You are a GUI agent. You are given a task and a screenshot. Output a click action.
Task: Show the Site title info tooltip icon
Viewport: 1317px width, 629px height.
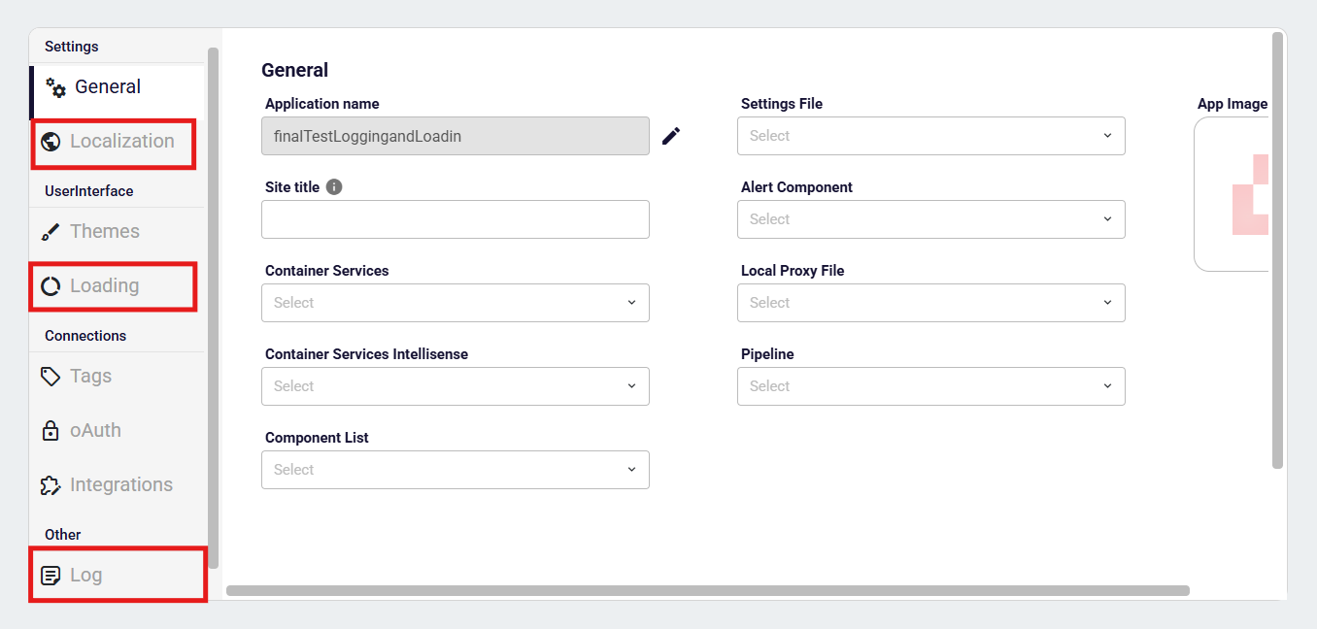pyautogui.click(x=334, y=187)
